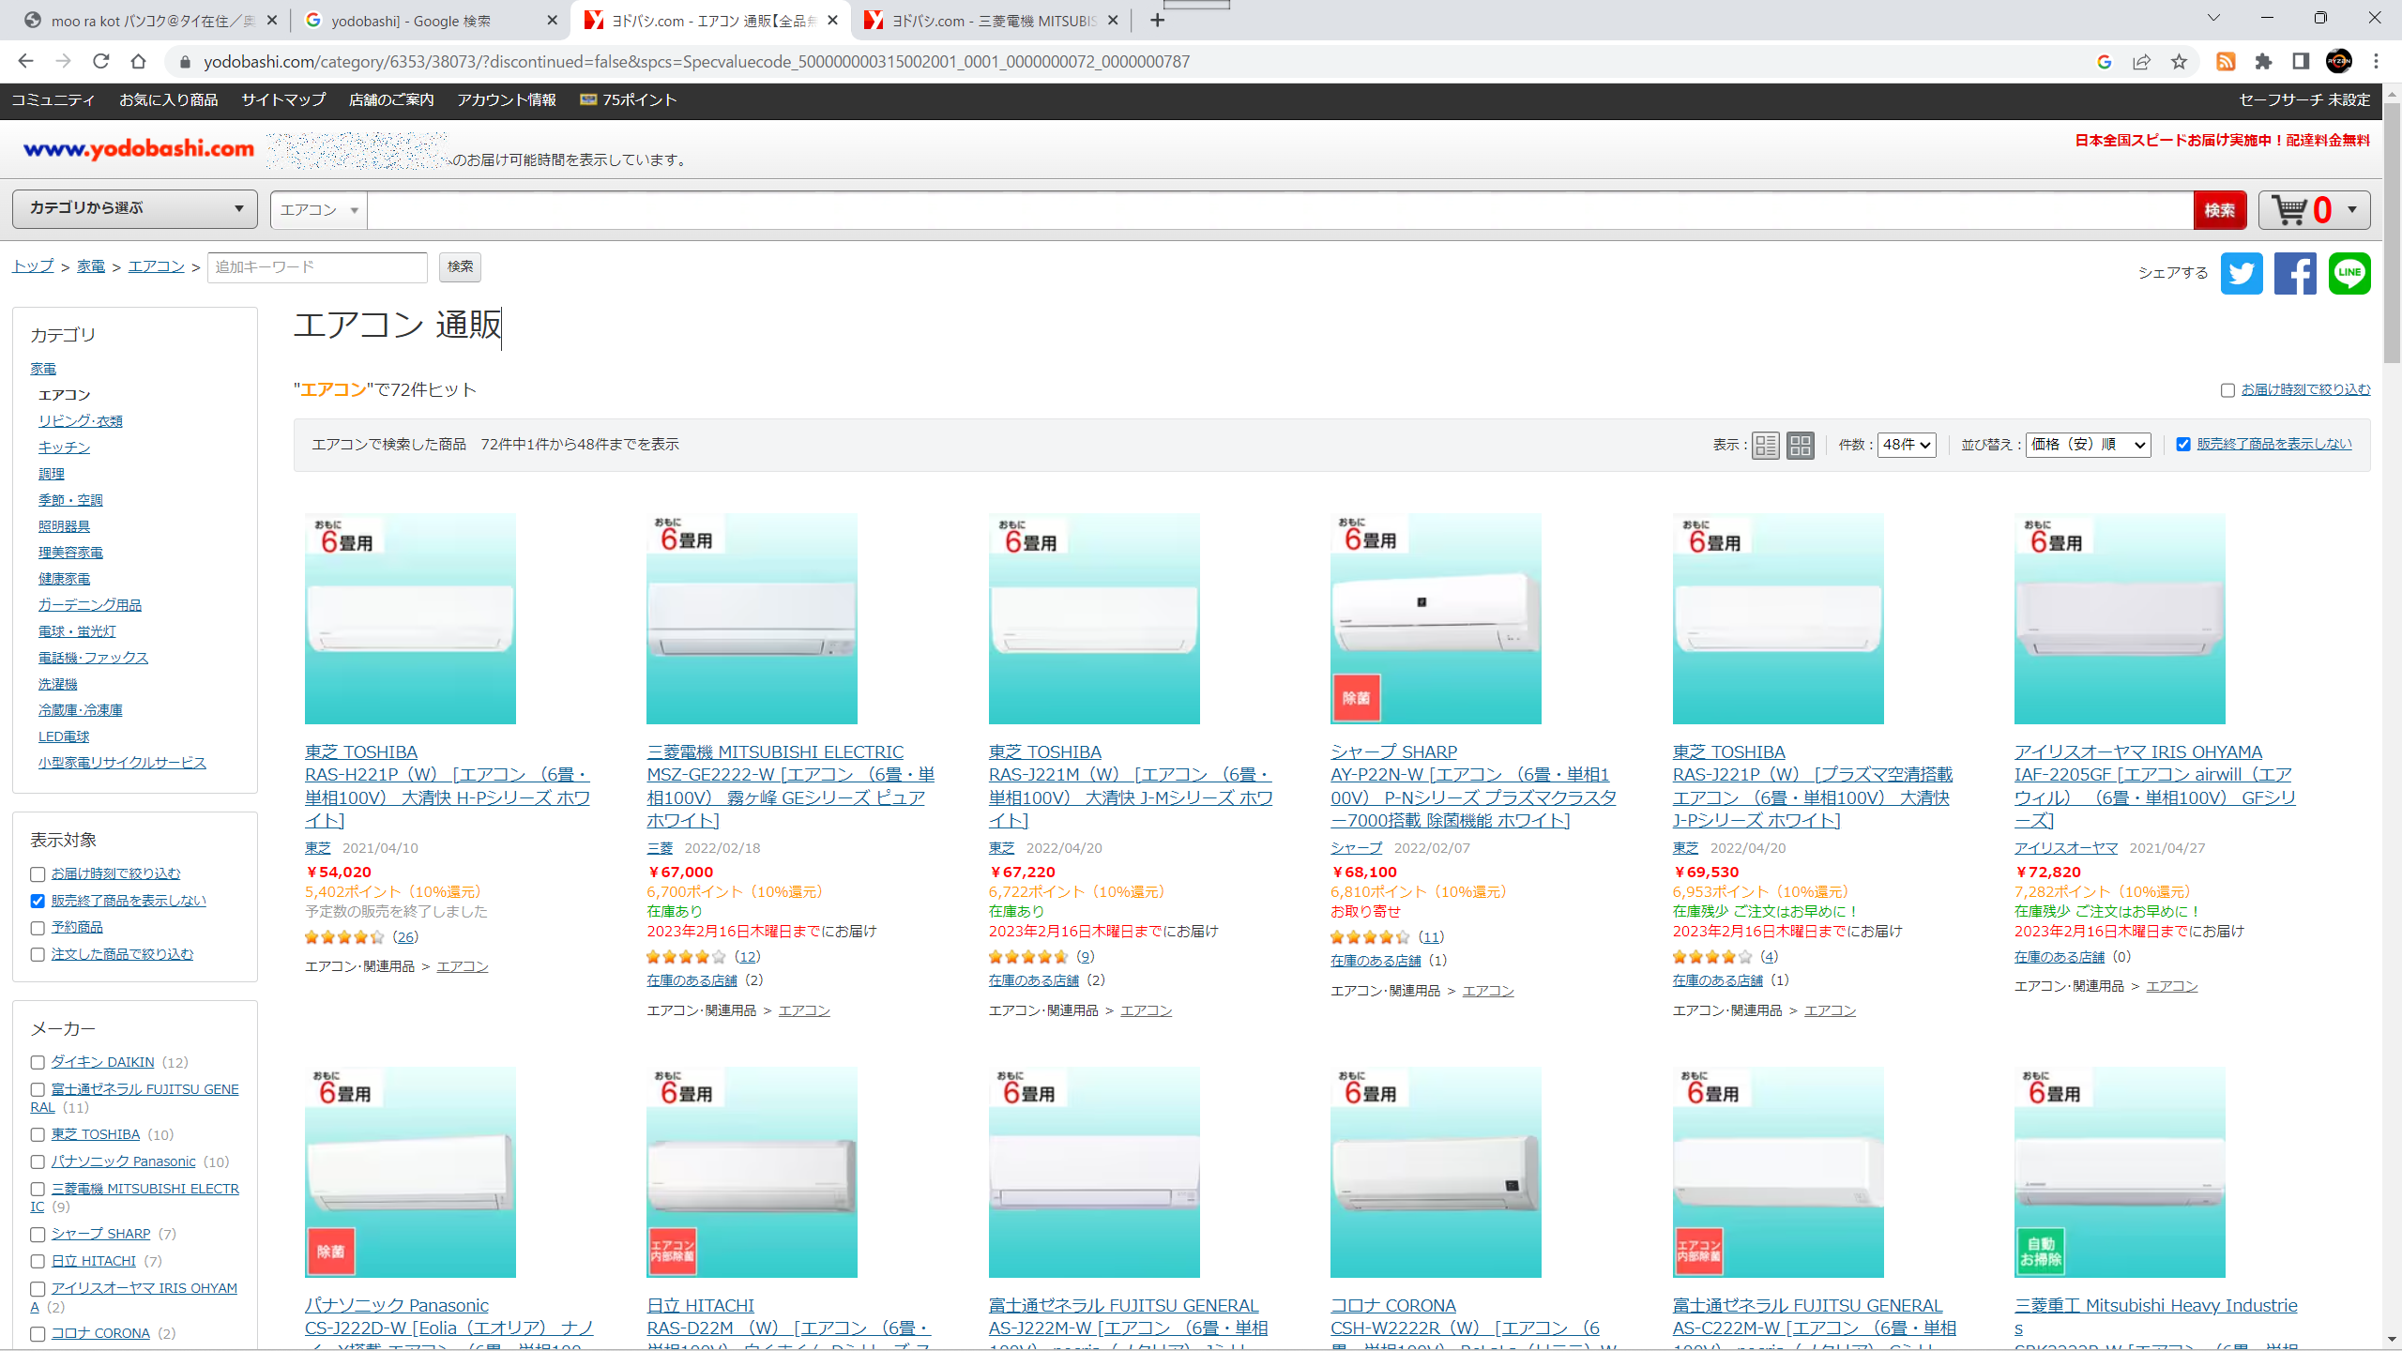
Task: Bookmark this page with star icon
Action: click(2179, 62)
